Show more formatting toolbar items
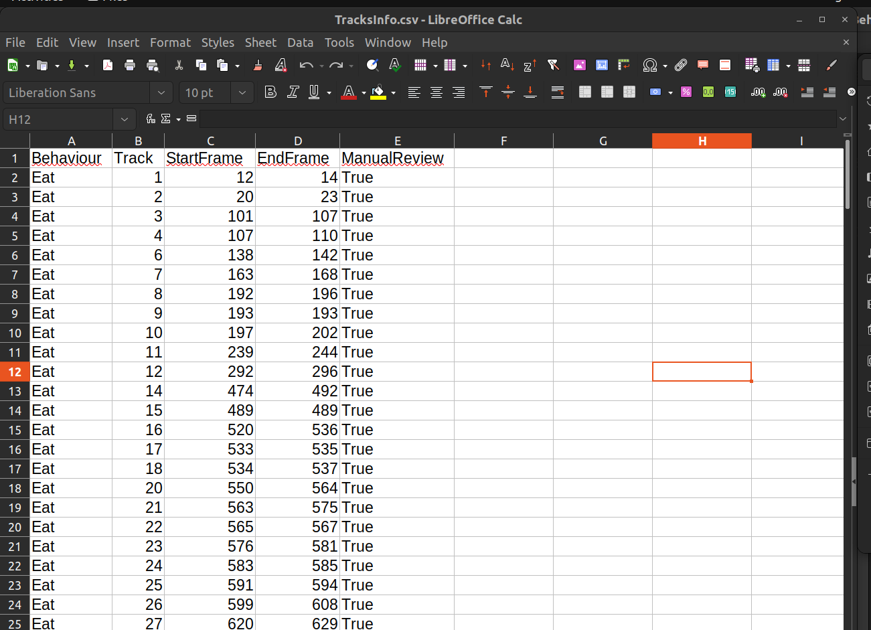Viewport: 871px width, 630px height. coord(851,92)
